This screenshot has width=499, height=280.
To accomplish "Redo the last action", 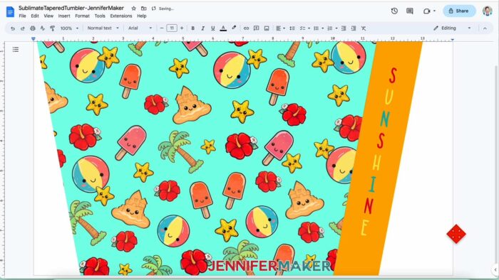I will (23, 28).
